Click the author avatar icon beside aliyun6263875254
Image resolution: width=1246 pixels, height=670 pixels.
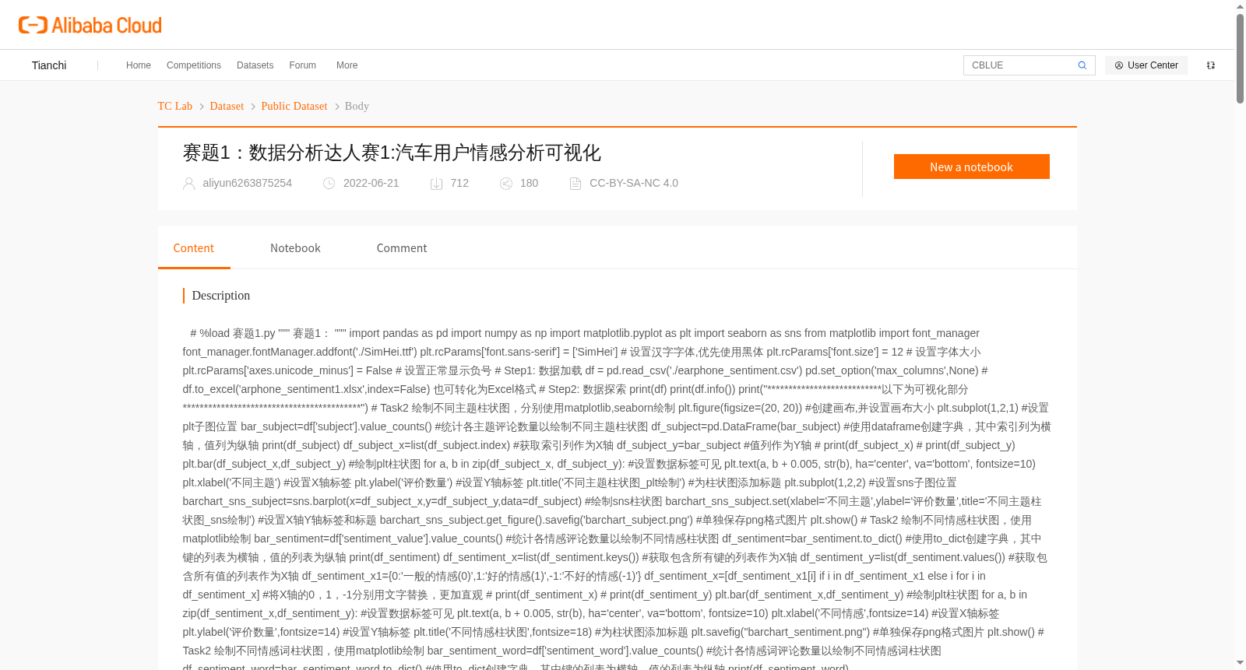tap(188, 184)
